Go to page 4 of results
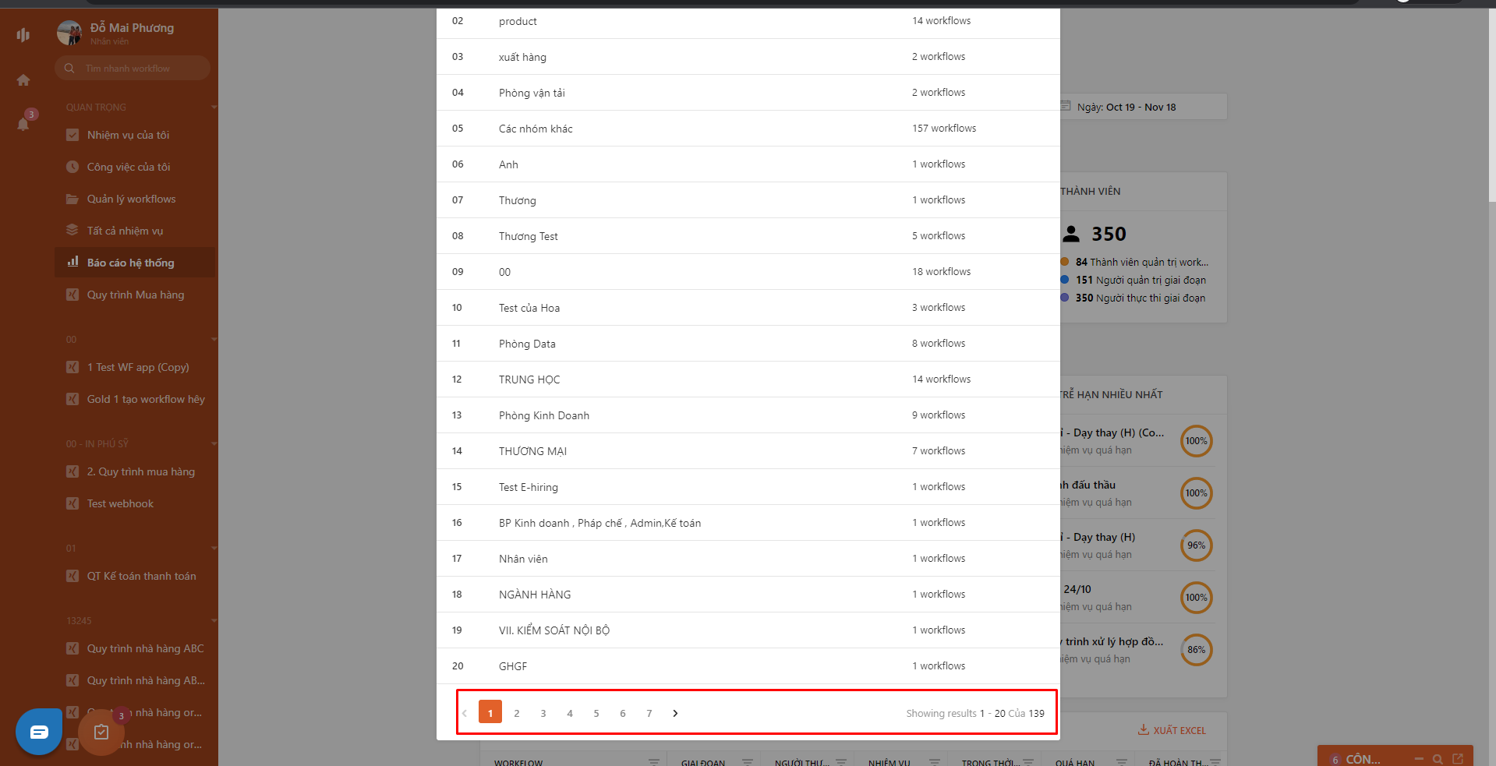The image size is (1496, 766). pyautogui.click(x=570, y=713)
